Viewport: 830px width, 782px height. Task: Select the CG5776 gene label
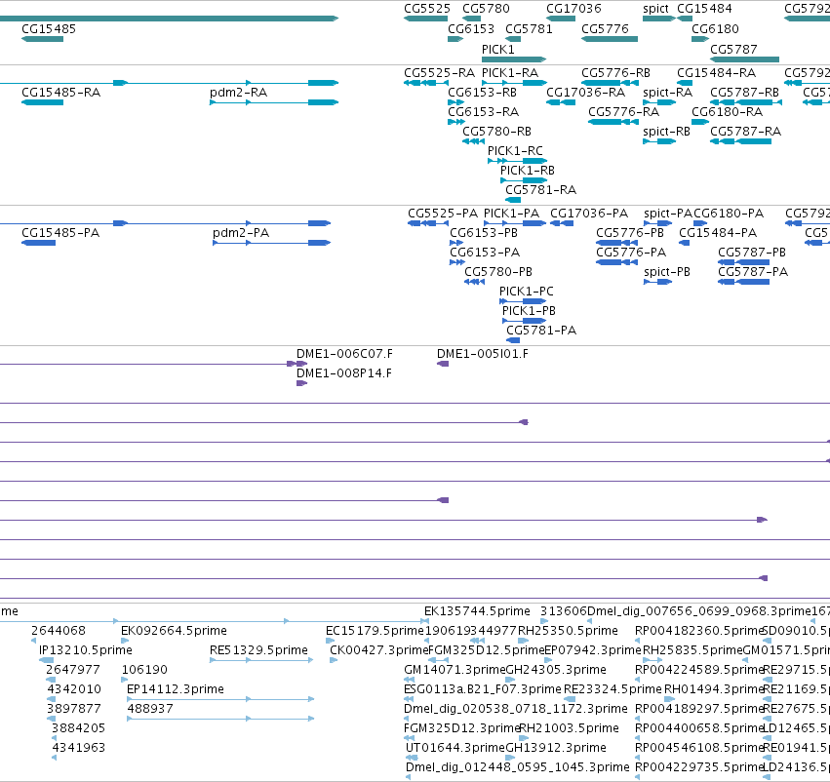coord(605,28)
